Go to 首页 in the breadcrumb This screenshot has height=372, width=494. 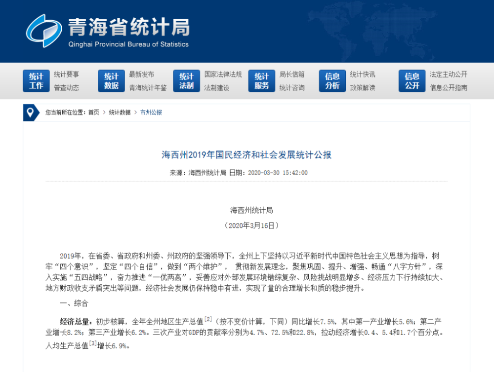click(93, 112)
